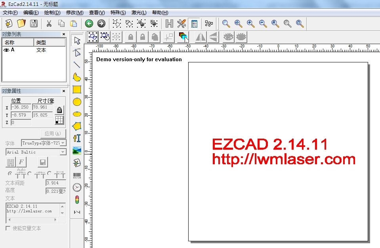Select the curve drawing tool
This screenshot has height=248, width=380.
[77, 77]
